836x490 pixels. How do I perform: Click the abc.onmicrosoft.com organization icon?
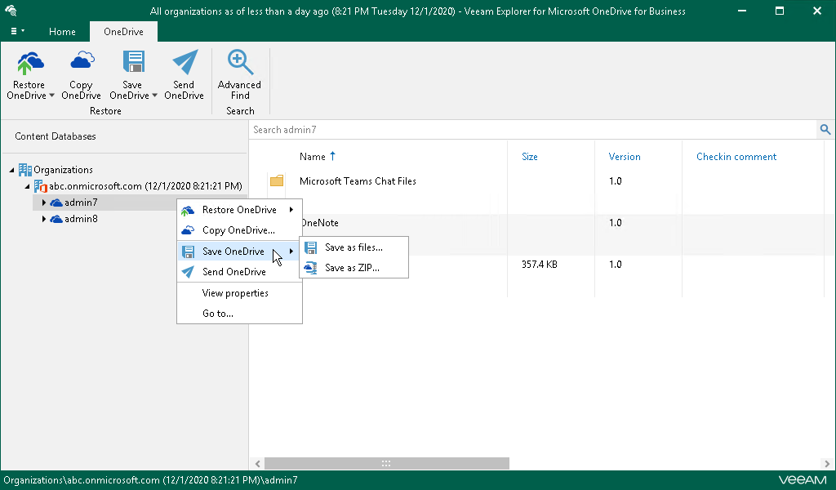click(x=41, y=186)
